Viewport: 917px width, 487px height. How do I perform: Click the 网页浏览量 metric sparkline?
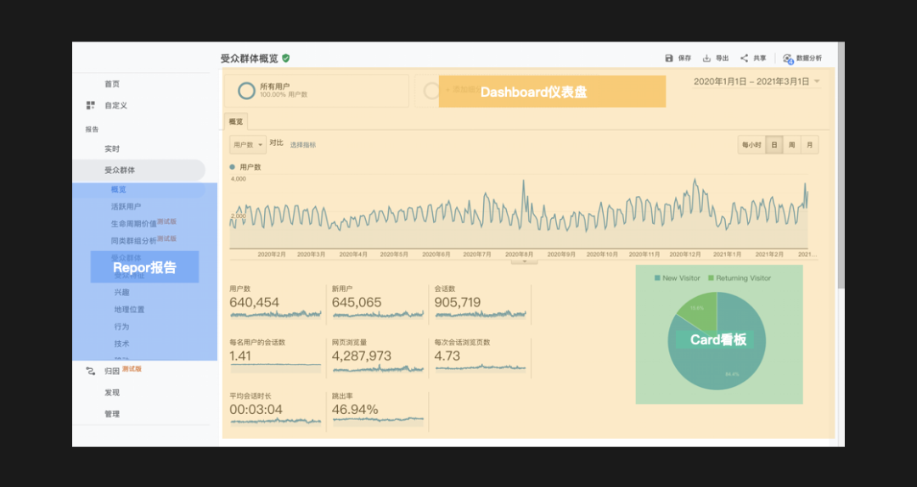coord(377,369)
